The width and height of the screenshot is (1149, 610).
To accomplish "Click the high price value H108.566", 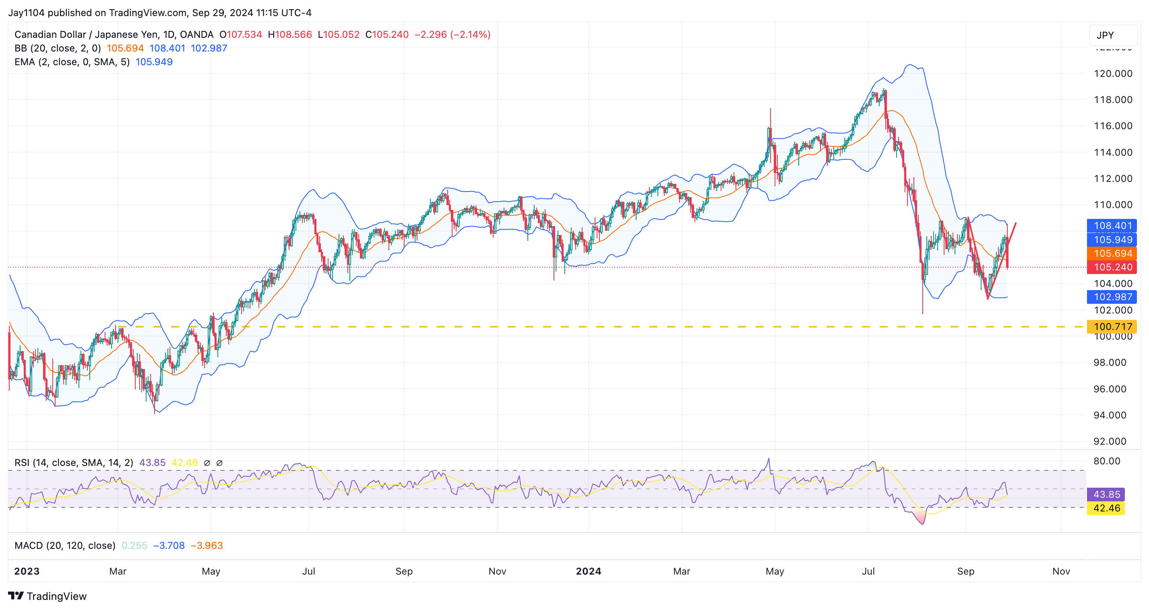I will (x=290, y=34).
